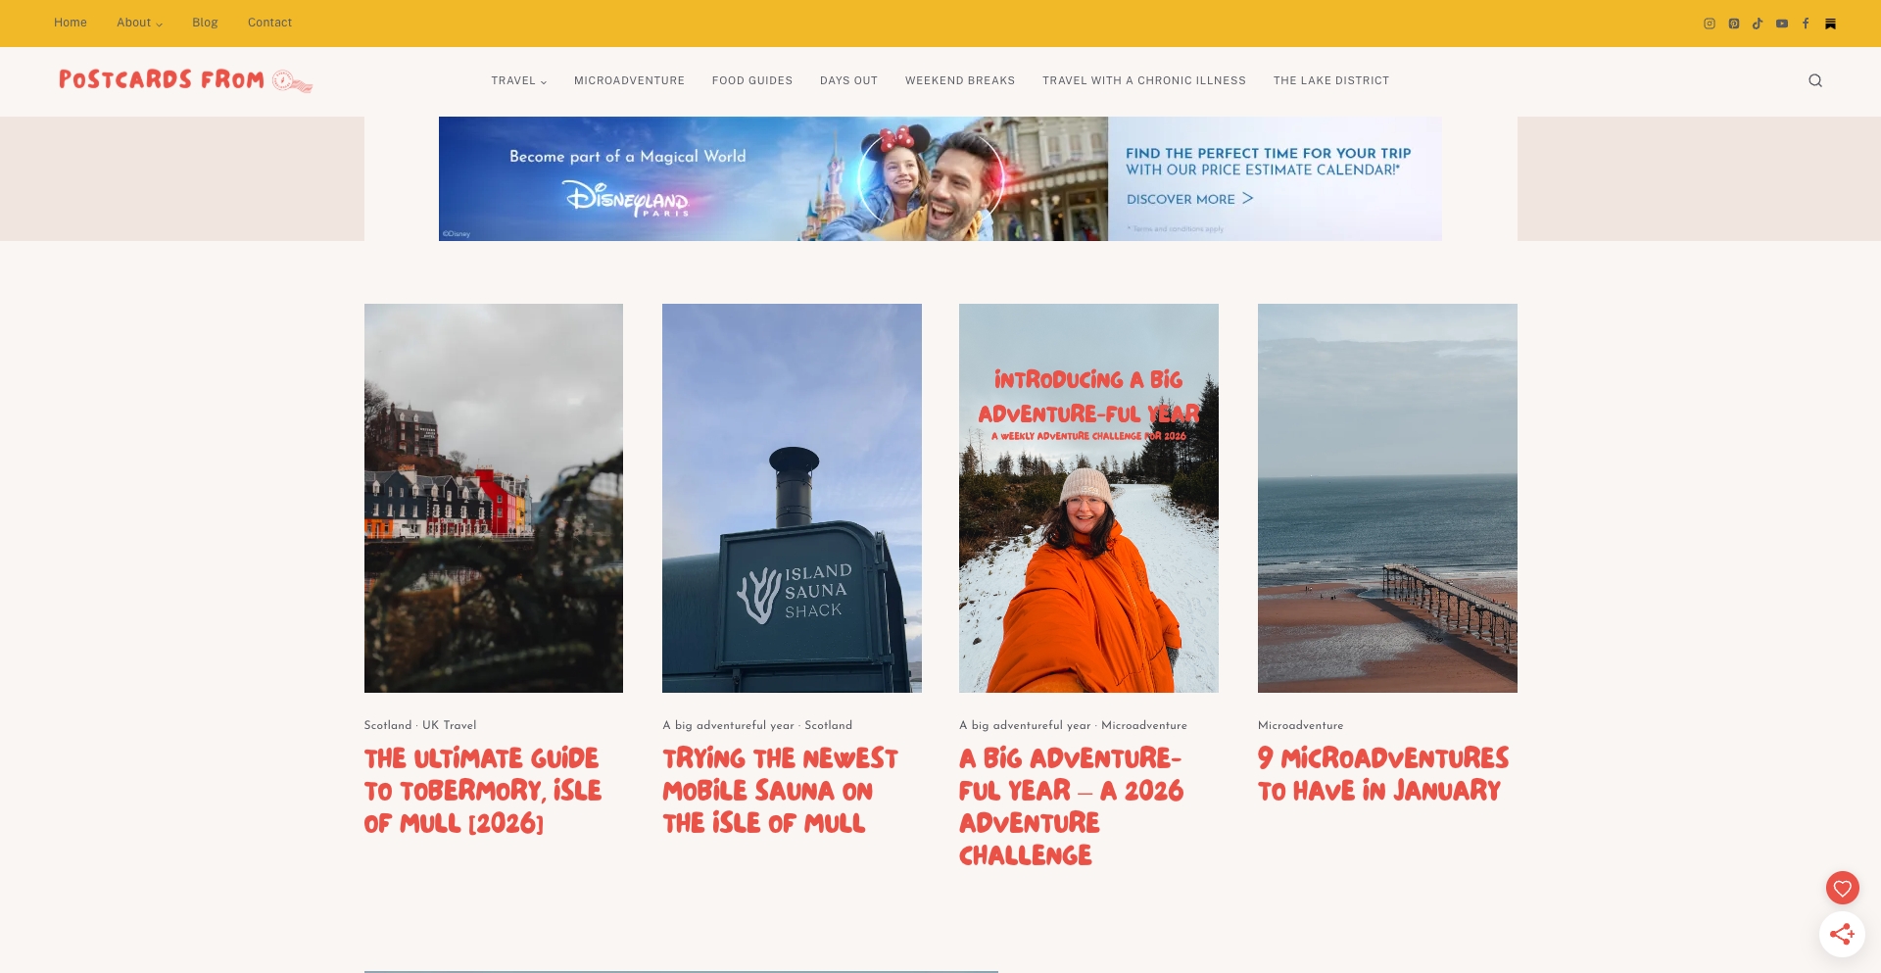
Task: Click the TikTok icon in header
Action: (1758, 24)
